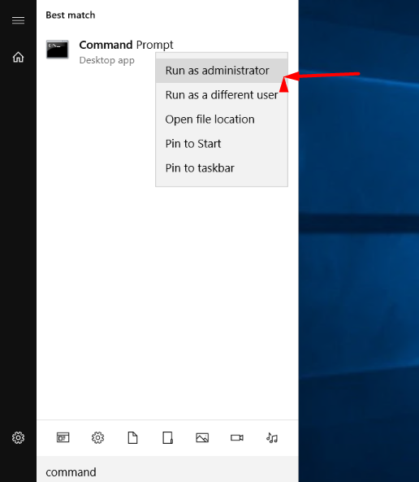
Task: Expand the hamburger menu in the sidebar
Action: point(18,20)
